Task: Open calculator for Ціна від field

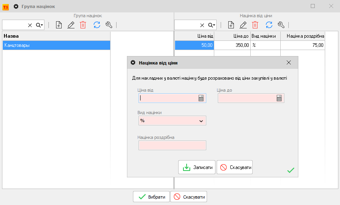Action: point(201,98)
